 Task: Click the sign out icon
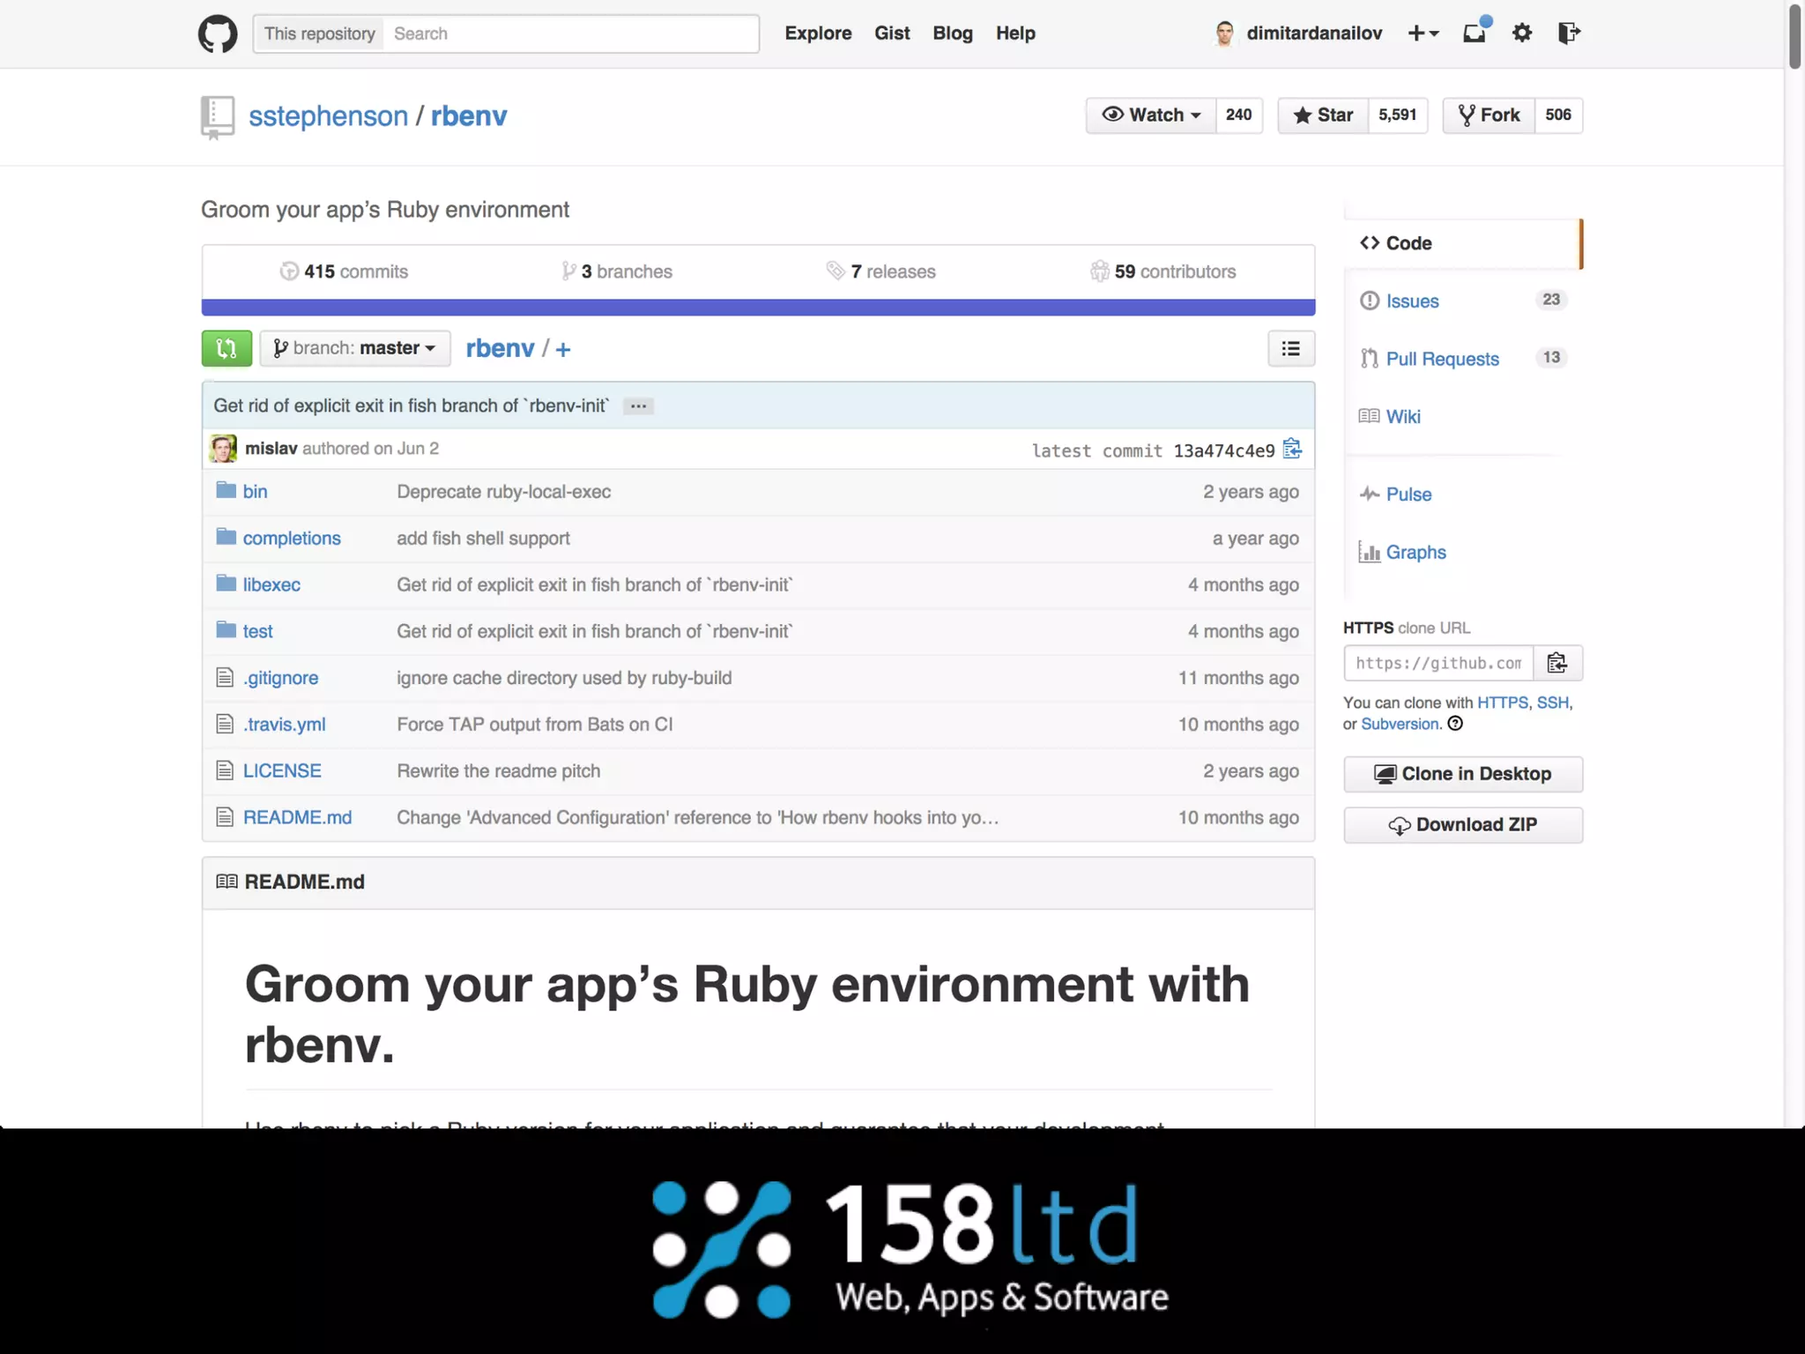(x=1569, y=33)
